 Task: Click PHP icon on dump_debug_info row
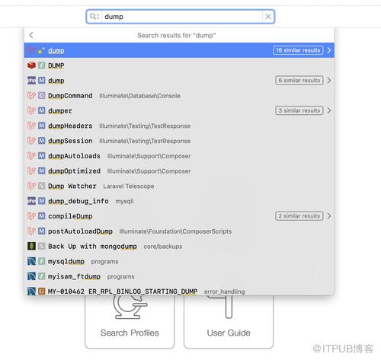[x=31, y=201]
